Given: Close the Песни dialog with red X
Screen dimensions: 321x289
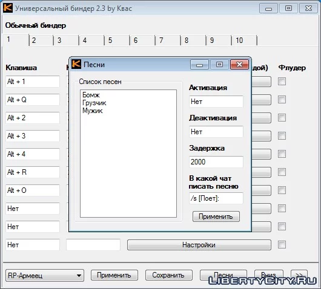Looking at the screenshot, I should pyautogui.click(x=239, y=65).
